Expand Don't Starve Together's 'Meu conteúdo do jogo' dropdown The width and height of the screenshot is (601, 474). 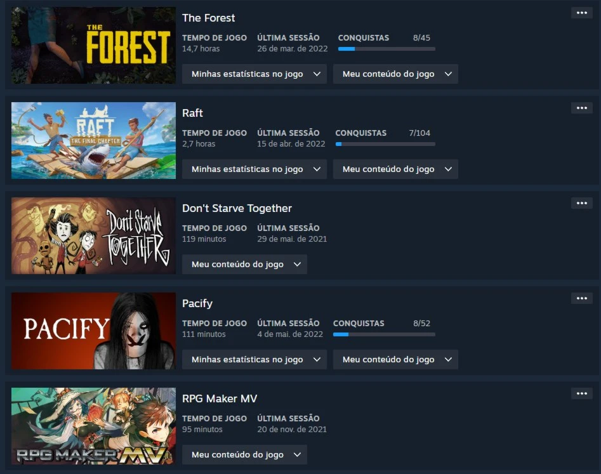(x=244, y=264)
